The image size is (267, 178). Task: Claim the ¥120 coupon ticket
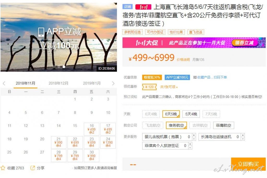point(149,87)
